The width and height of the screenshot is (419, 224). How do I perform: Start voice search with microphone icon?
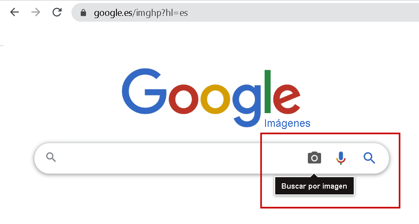point(340,158)
